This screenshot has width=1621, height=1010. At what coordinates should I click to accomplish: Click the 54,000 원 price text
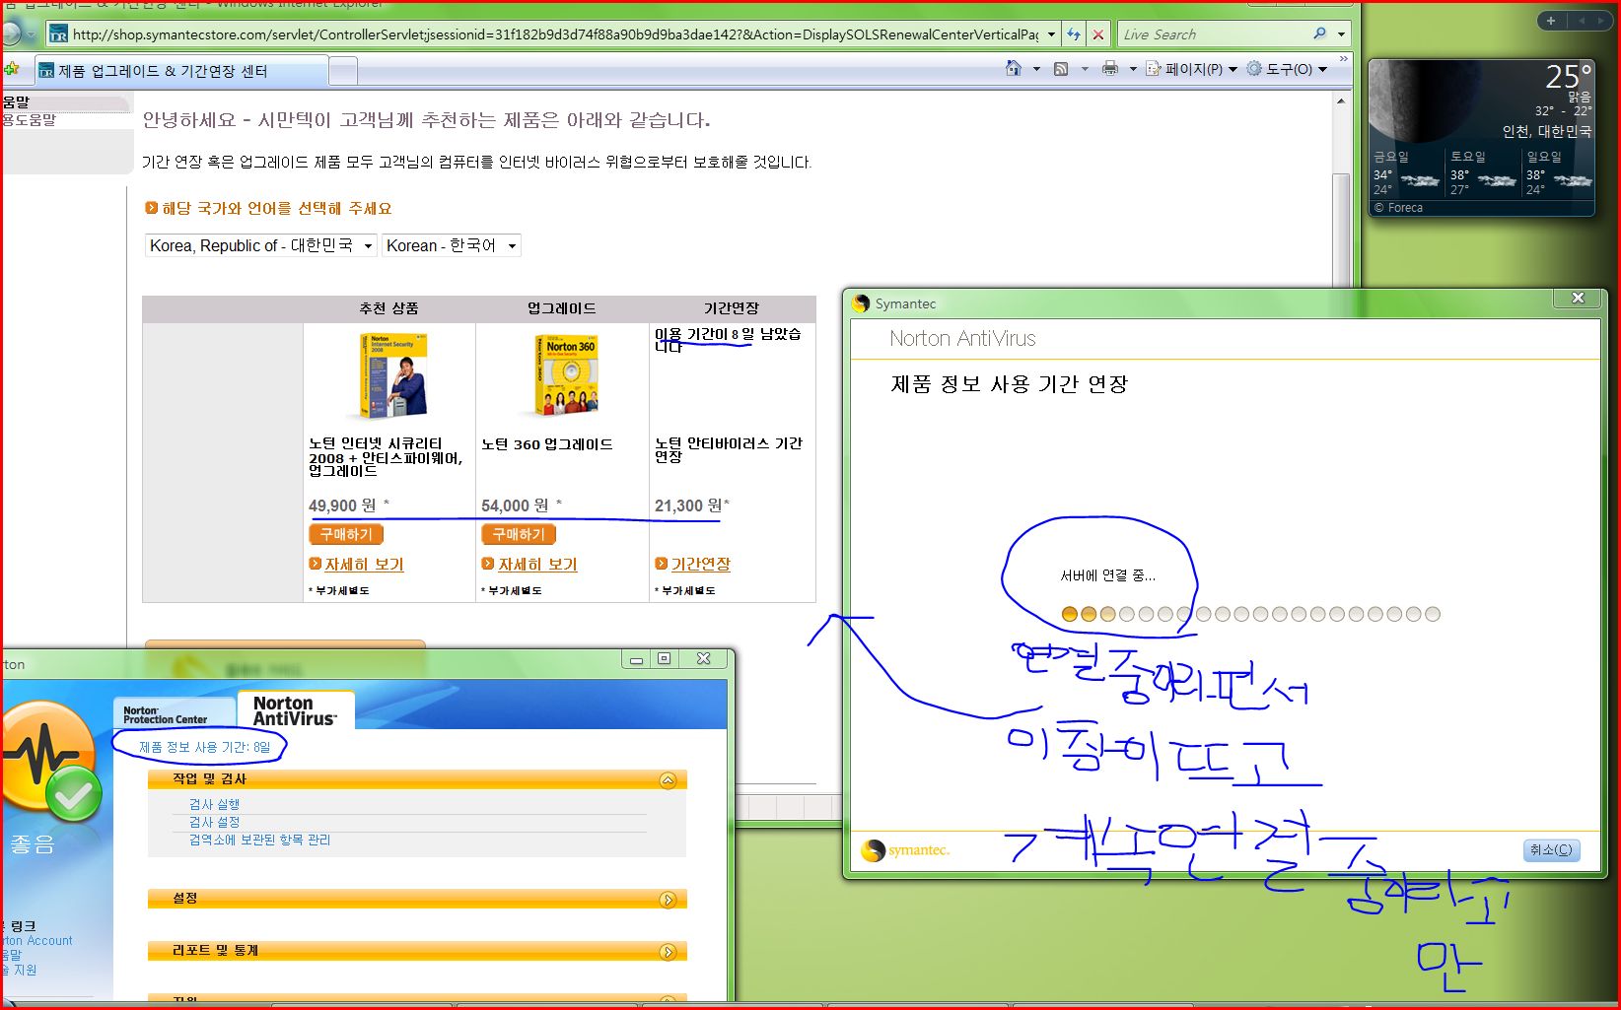[515, 505]
